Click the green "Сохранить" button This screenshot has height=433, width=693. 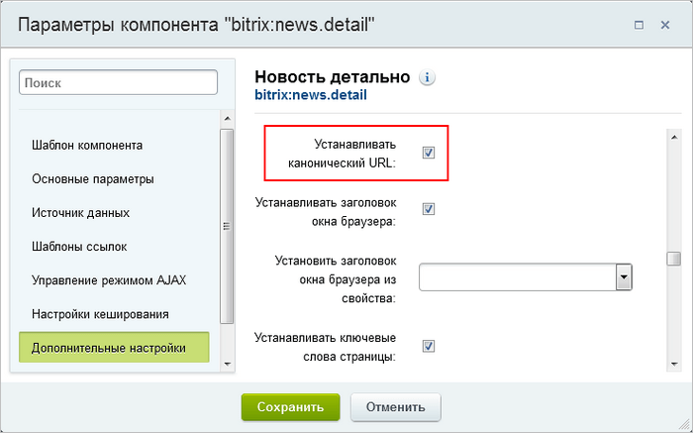pyautogui.click(x=290, y=407)
